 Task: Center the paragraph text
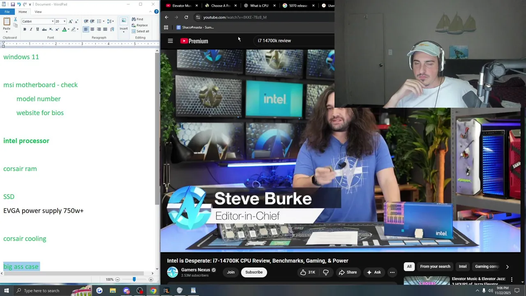pyautogui.click(x=92, y=29)
